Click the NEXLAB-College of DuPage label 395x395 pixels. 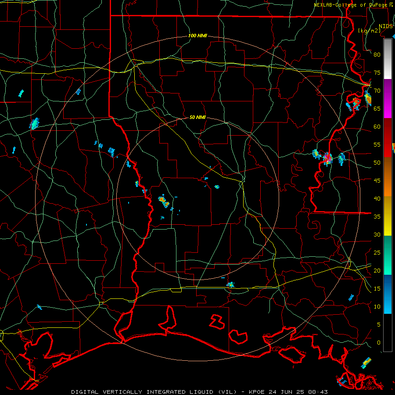(350, 5)
